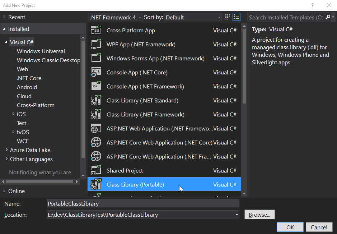Viewport: 337px width, 234px height.
Task: Select the Cloud category
Action: click(x=24, y=96)
